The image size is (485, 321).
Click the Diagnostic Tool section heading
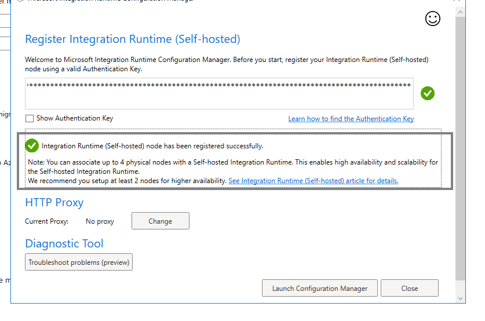coord(64,244)
